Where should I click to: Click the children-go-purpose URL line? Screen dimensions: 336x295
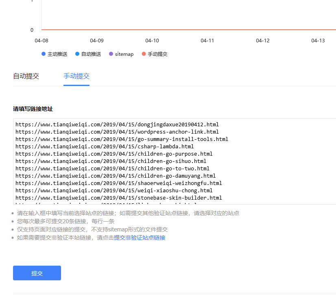(x=114, y=154)
